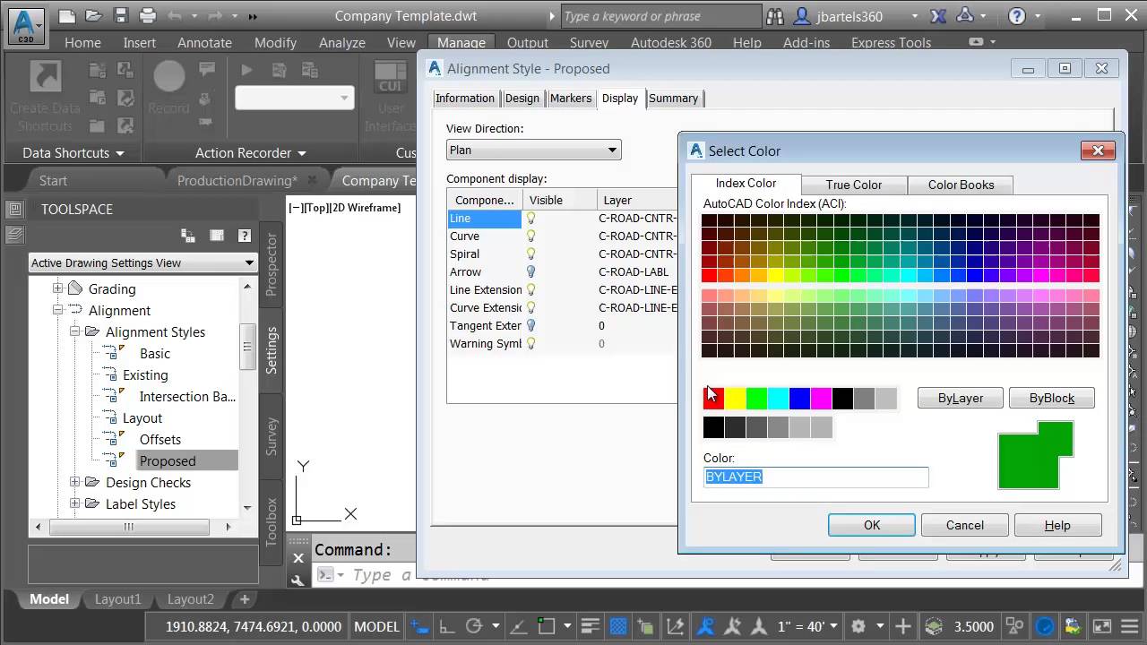
Task: Close the command line with the X icon
Action: pos(298,558)
